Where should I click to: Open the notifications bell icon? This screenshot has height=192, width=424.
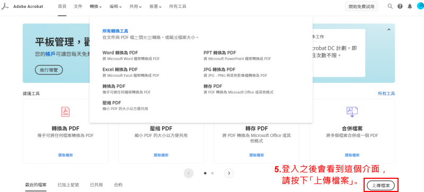pyautogui.click(x=410, y=6)
